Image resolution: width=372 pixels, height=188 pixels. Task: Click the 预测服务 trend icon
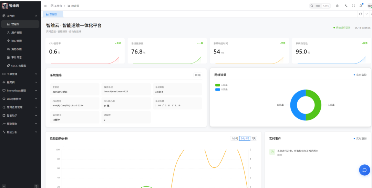pyautogui.click(x=4, y=124)
